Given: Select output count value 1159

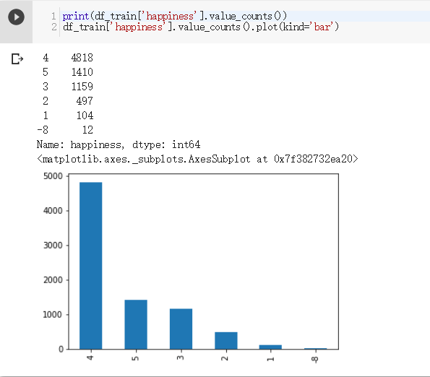Looking at the screenshot, I should (x=82, y=87).
